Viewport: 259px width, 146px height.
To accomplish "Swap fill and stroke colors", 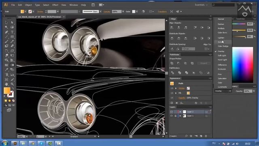I will pyautogui.click(x=13, y=88).
